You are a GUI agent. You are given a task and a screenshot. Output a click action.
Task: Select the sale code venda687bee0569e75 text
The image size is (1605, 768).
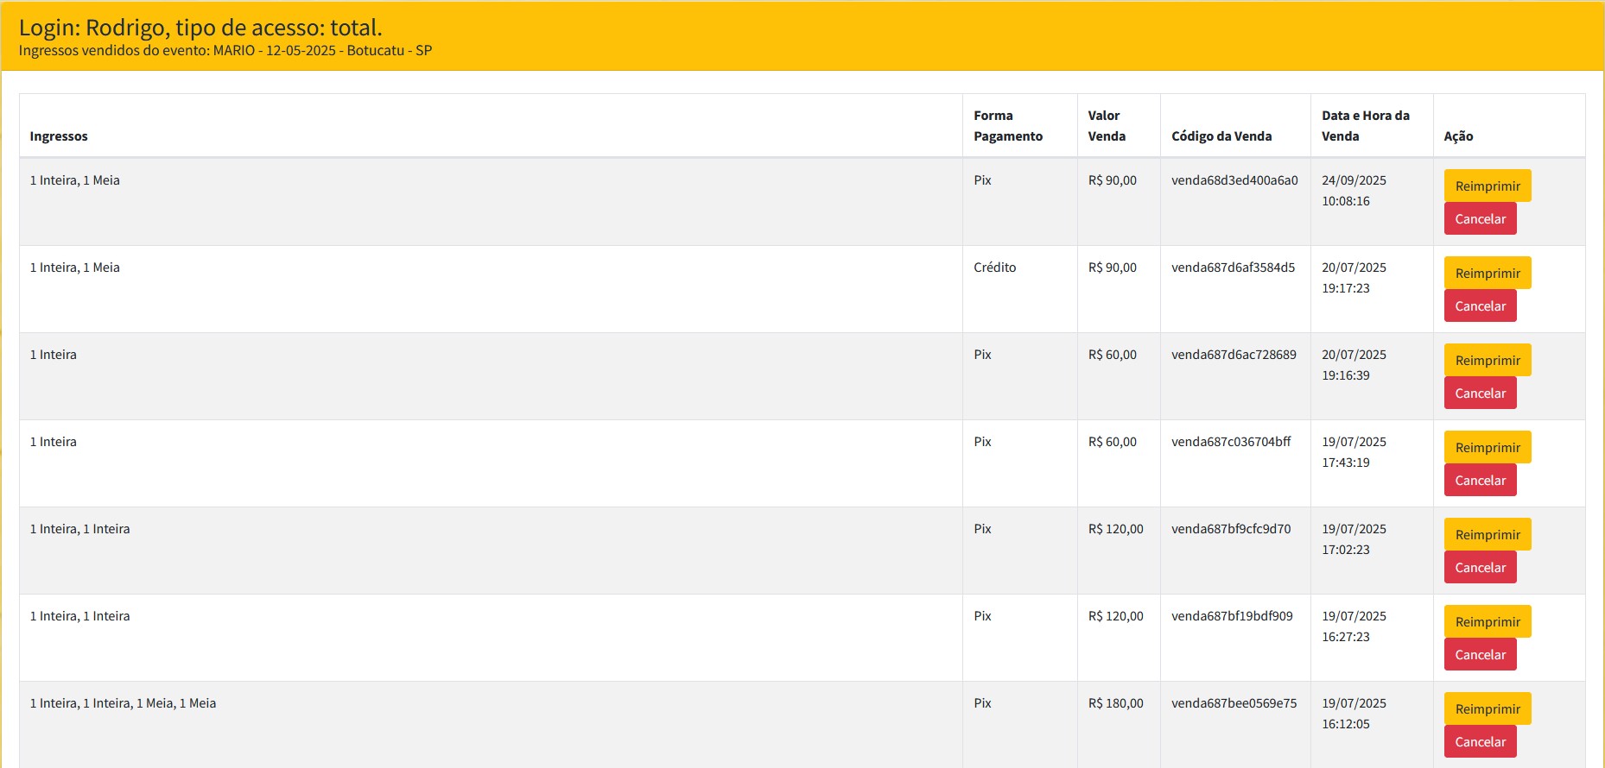[x=1234, y=703]
